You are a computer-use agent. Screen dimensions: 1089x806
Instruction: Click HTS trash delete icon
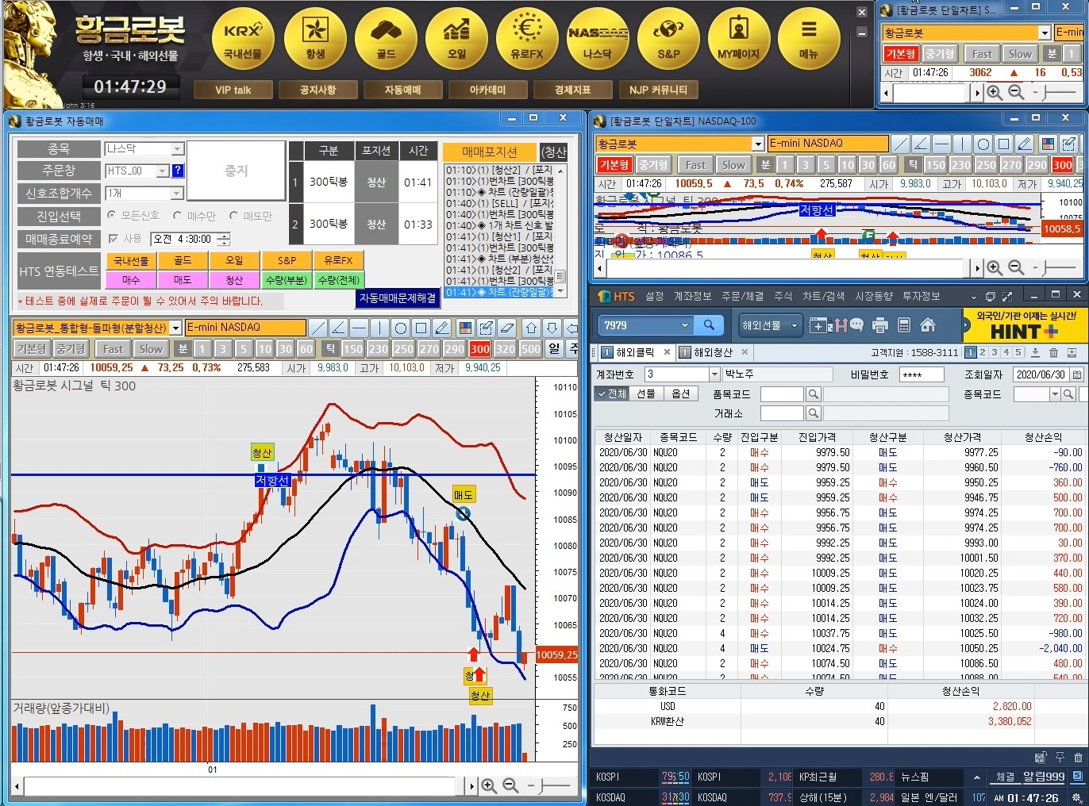[x=1053, y=352]
